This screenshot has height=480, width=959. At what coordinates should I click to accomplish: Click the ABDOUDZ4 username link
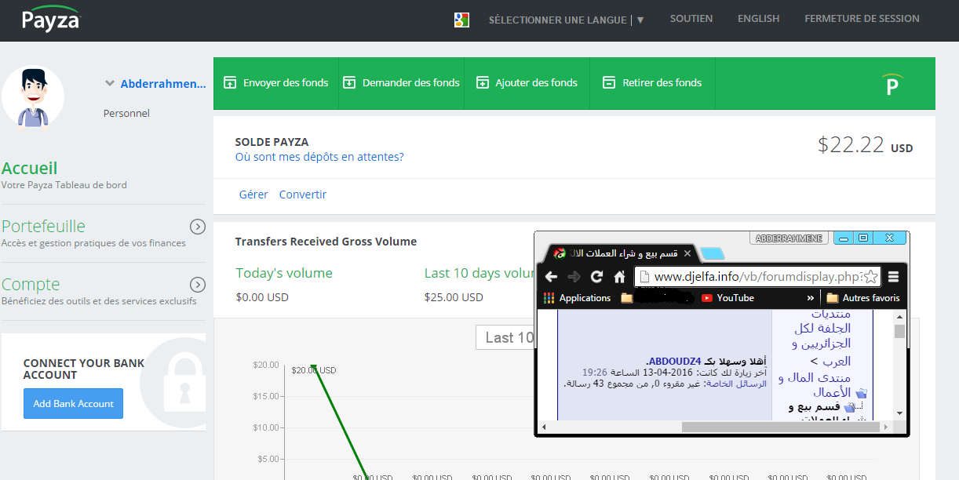tap(674, 361)
